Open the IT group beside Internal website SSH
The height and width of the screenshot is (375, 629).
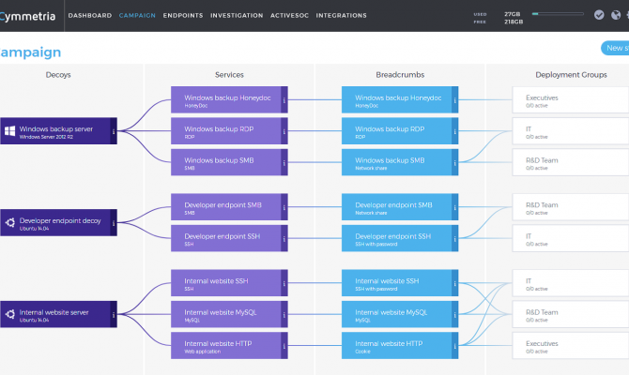click(x=571, y=283)
